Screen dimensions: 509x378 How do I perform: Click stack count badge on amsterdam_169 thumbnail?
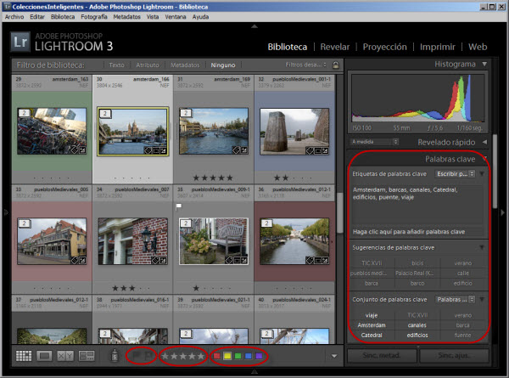[x=185, y=113]
